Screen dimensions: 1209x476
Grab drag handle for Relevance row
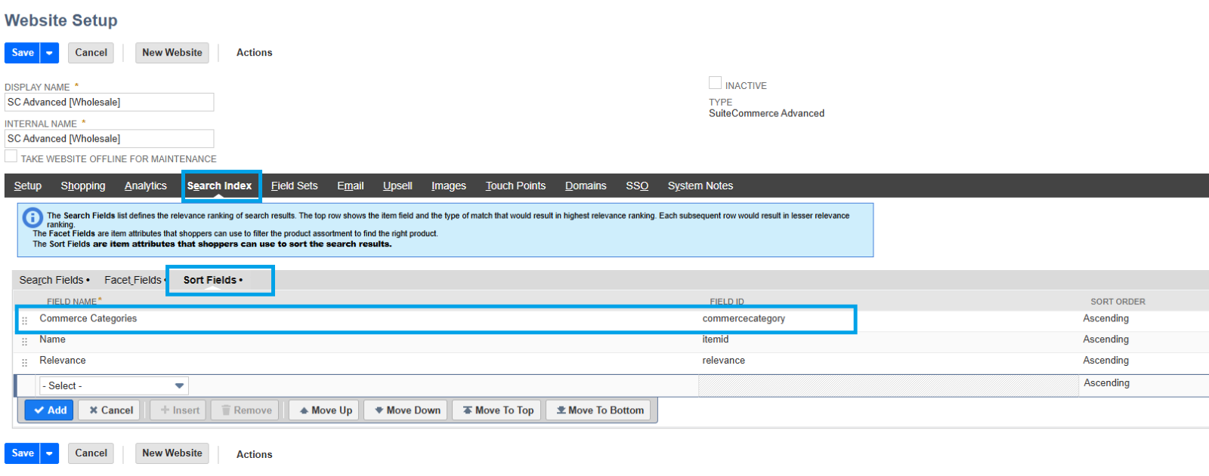[24, 363]
